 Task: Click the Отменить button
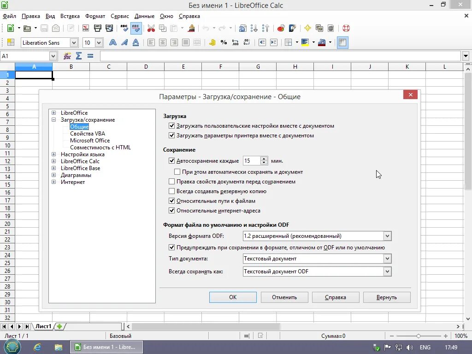coord(284,297)
